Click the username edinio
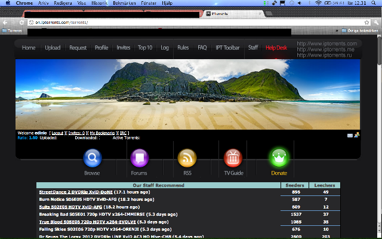 point(41,133)
